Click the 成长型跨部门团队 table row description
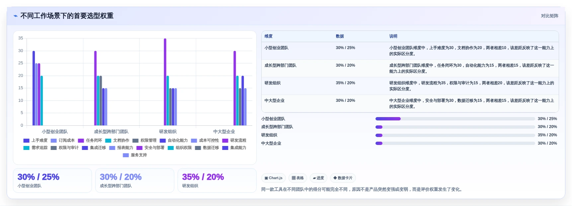572x206 pixels. click(472, 68)
